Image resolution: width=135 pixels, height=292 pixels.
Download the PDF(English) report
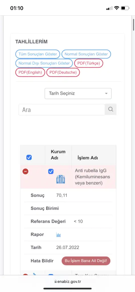(30, 72)
